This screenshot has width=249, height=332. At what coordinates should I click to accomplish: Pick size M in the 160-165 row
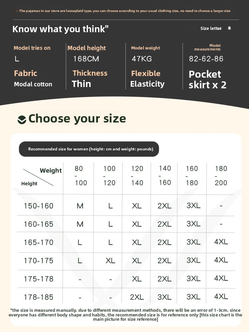pos(80,224)
